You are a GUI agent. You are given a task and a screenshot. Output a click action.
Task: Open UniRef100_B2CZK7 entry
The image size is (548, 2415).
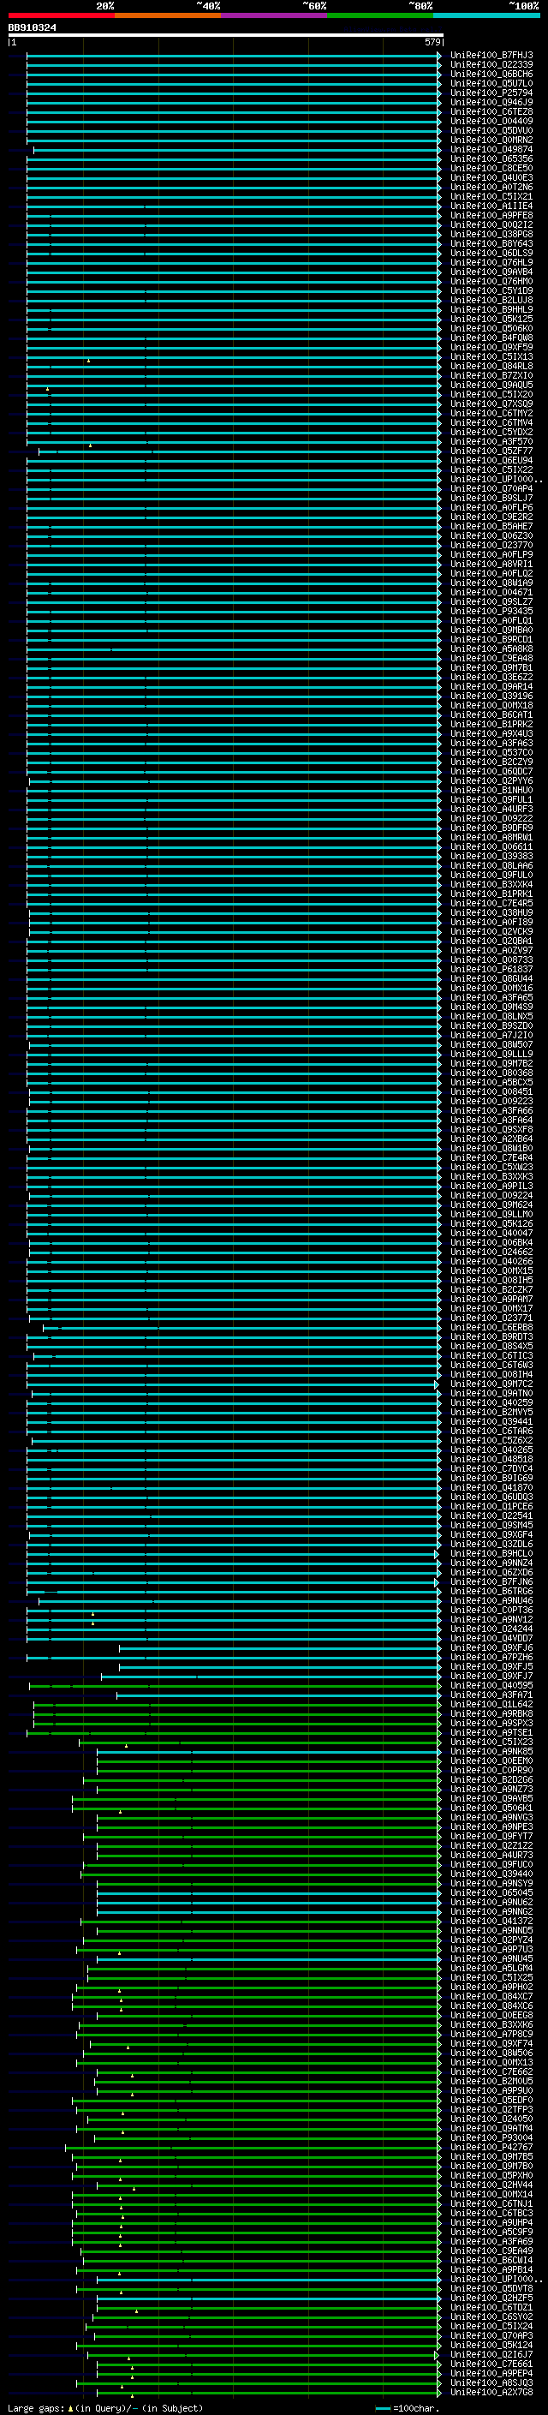pos(491,1290)
